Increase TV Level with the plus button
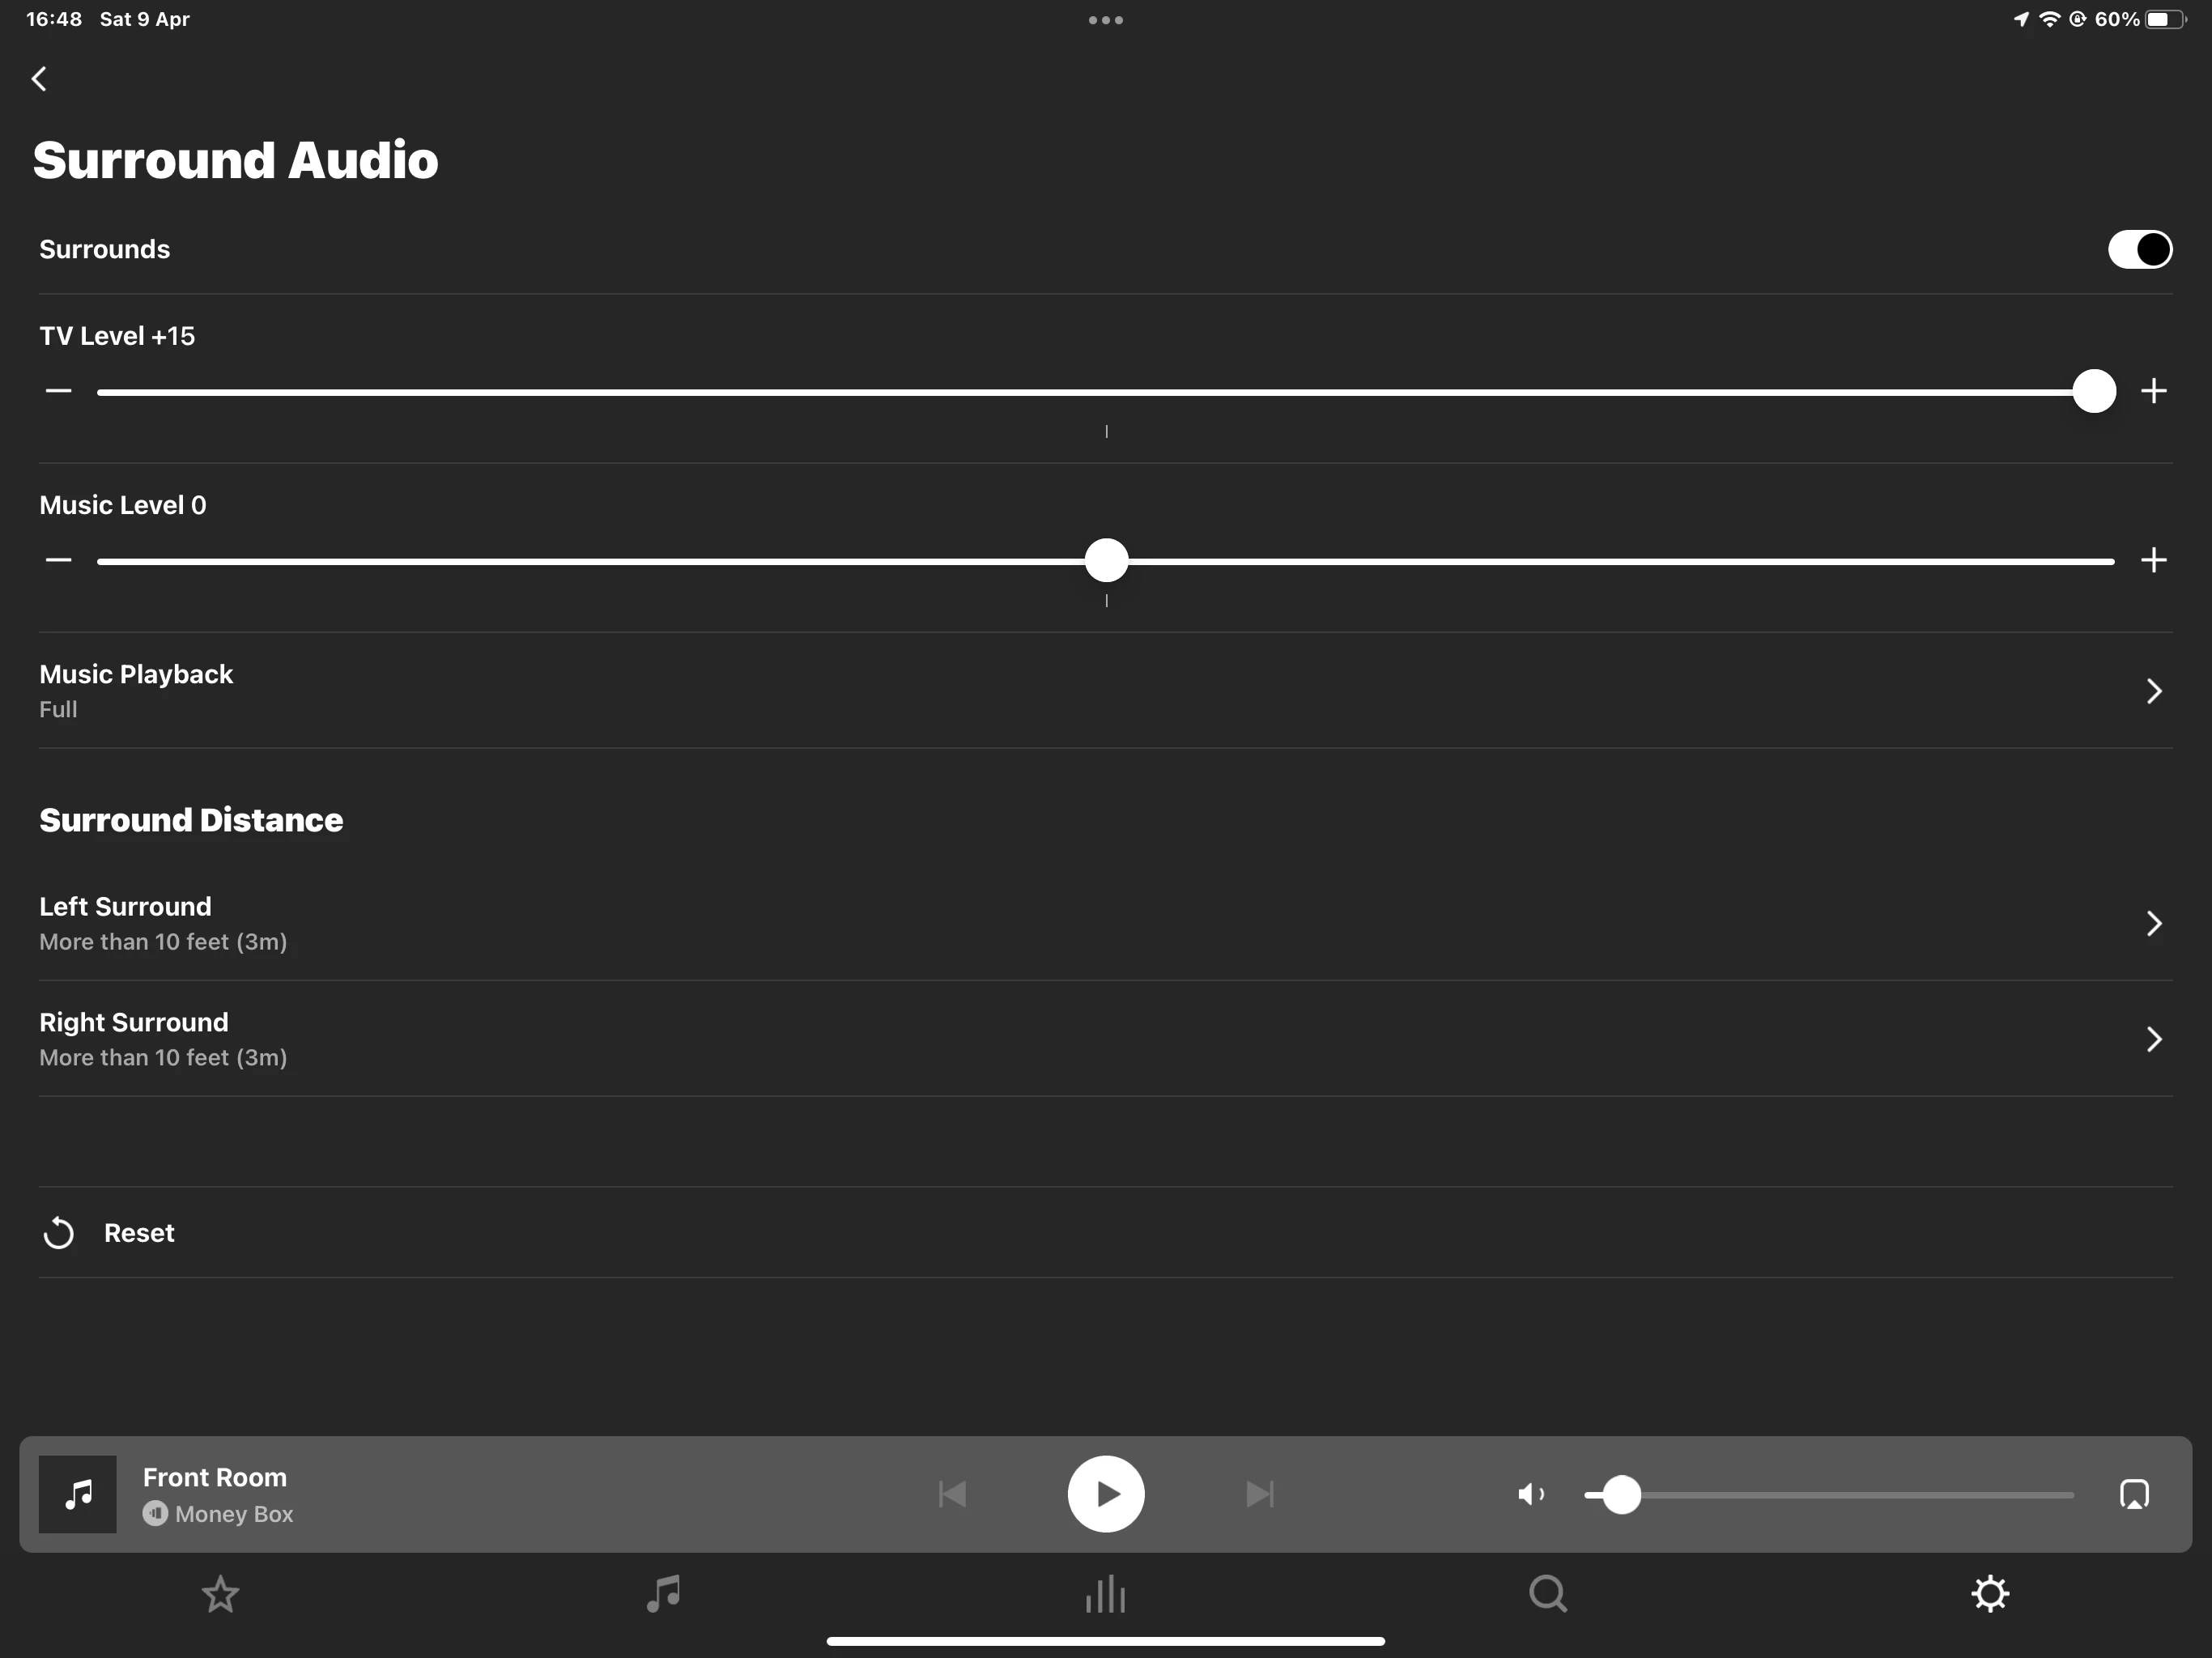This screenshot has width=2212, height=1658. (2153, 391)
